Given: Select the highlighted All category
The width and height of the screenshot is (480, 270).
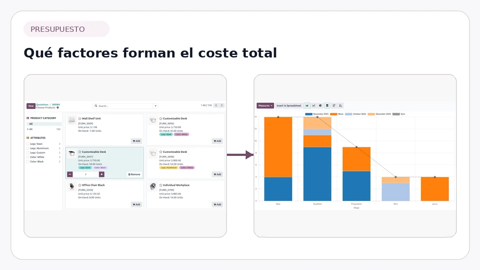Looking at the screenshot, I should coord(44,124).
